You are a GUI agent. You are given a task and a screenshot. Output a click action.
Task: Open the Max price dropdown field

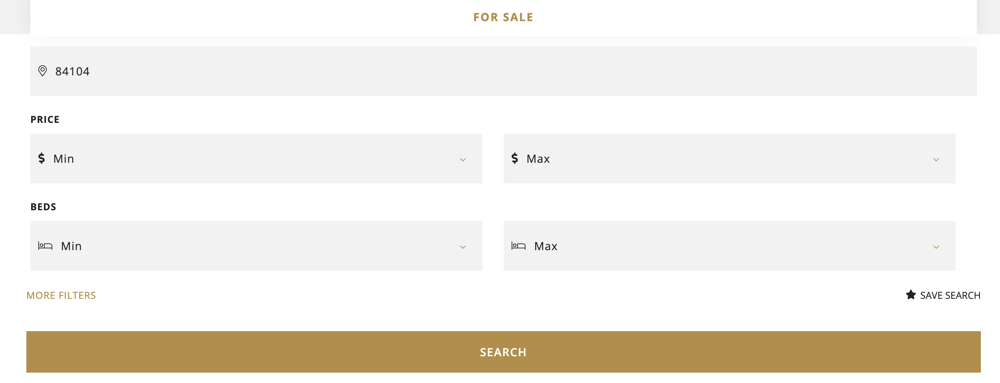click(729, 158)
